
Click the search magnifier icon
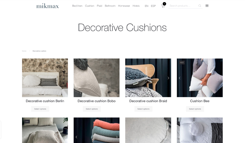(x=200, y=6)
